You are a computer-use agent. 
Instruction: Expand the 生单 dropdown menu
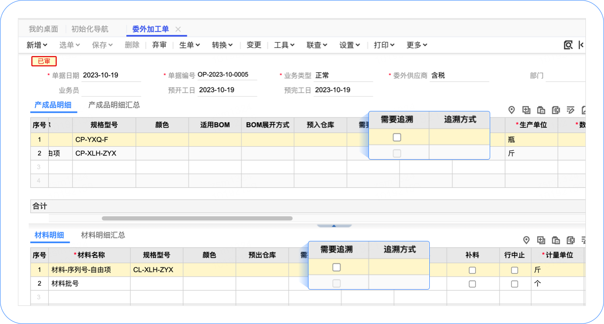(190, 45)
